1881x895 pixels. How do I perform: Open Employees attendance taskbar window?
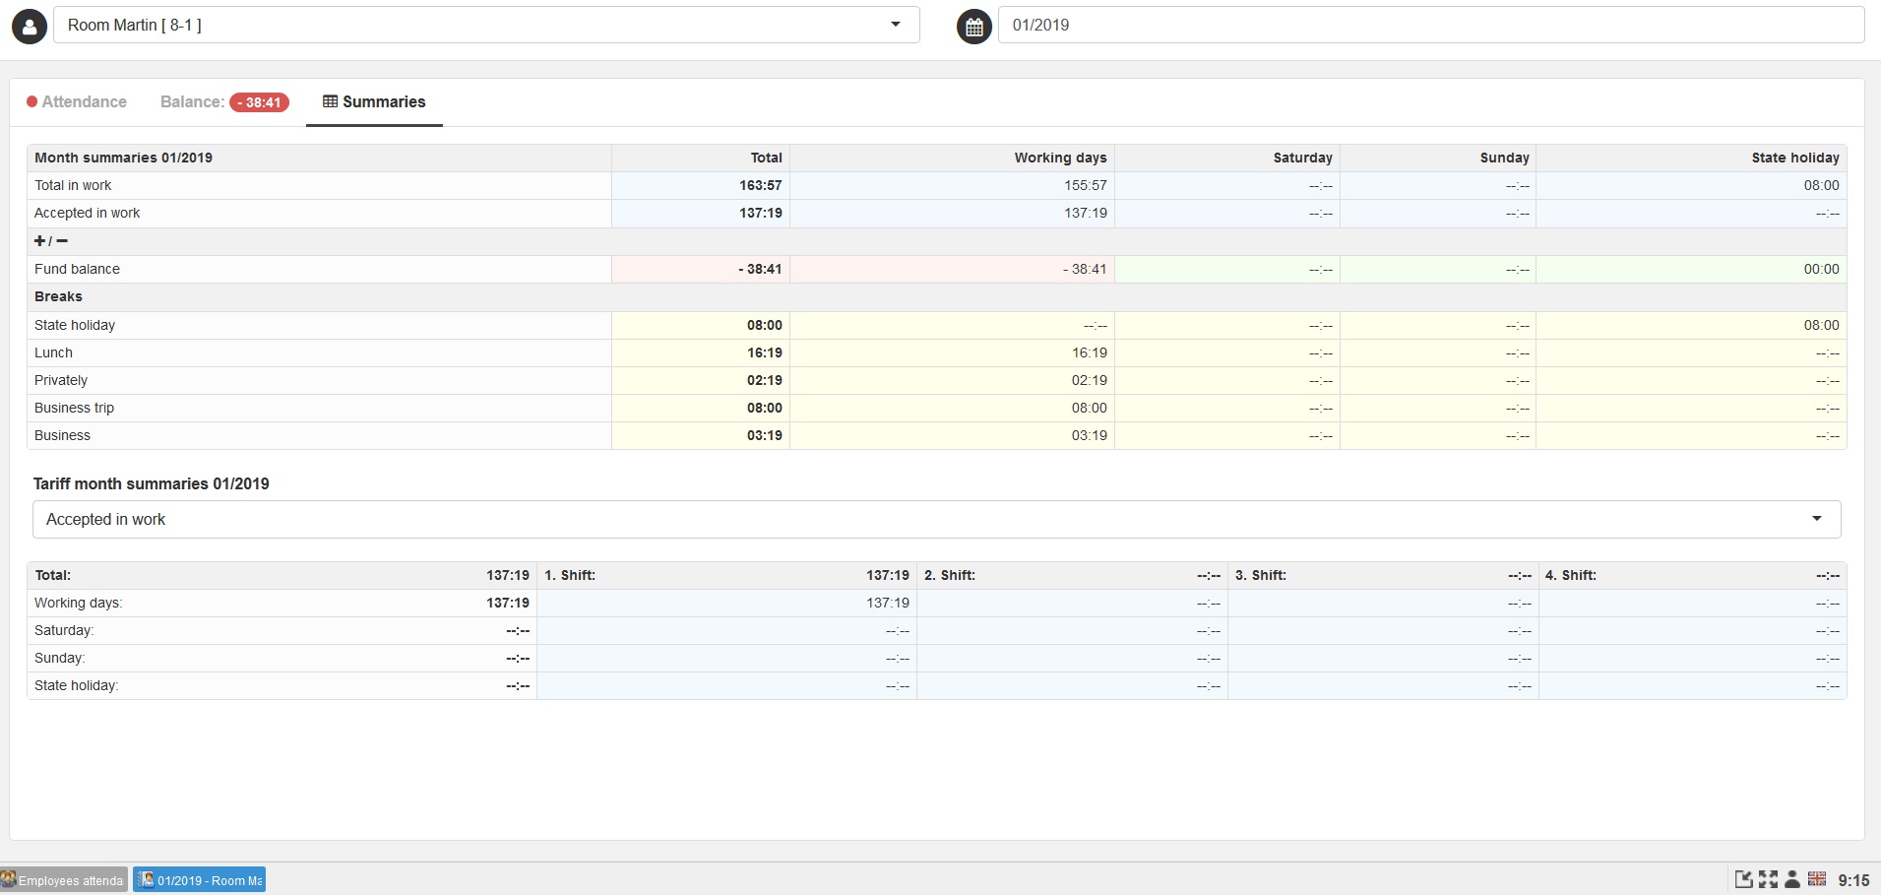(x=64, y=880)
